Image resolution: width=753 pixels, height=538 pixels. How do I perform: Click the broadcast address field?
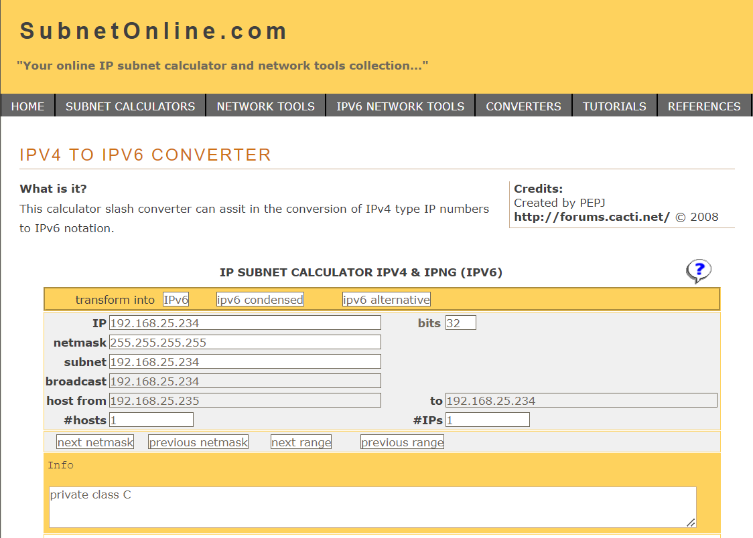click(x=245, y=381)
